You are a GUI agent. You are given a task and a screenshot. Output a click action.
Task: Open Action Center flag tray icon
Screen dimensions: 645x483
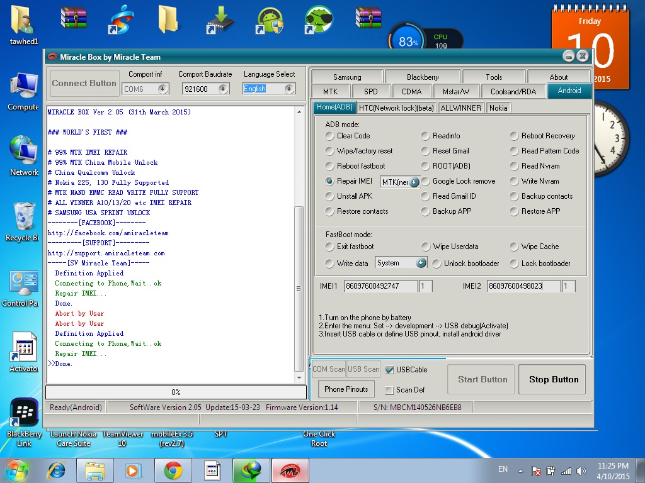coord(535,471)
